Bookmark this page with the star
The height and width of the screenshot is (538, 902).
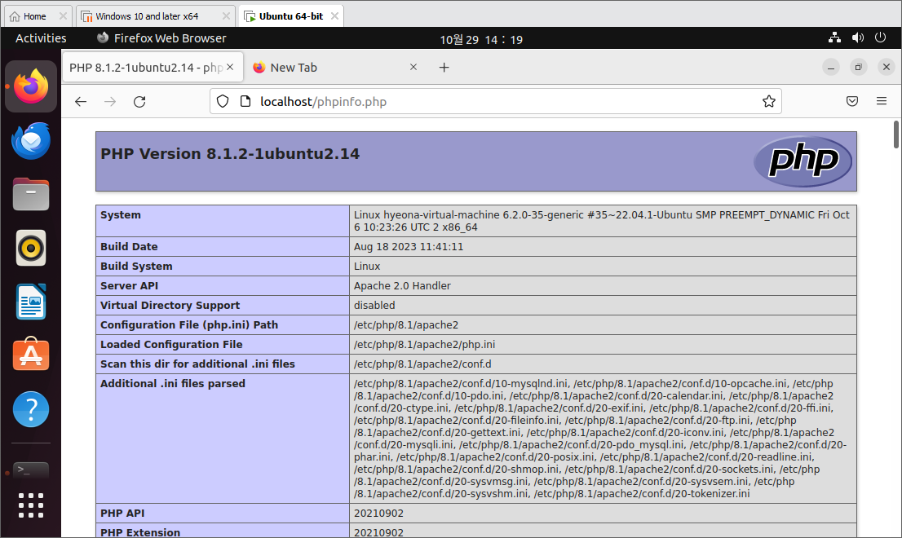(x=768, y=102)
